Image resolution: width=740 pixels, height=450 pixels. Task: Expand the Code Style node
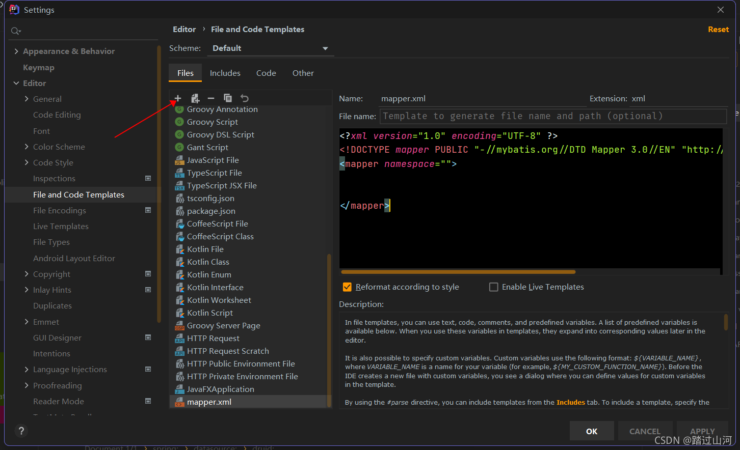pyautogui.click(x=27, y=162)
